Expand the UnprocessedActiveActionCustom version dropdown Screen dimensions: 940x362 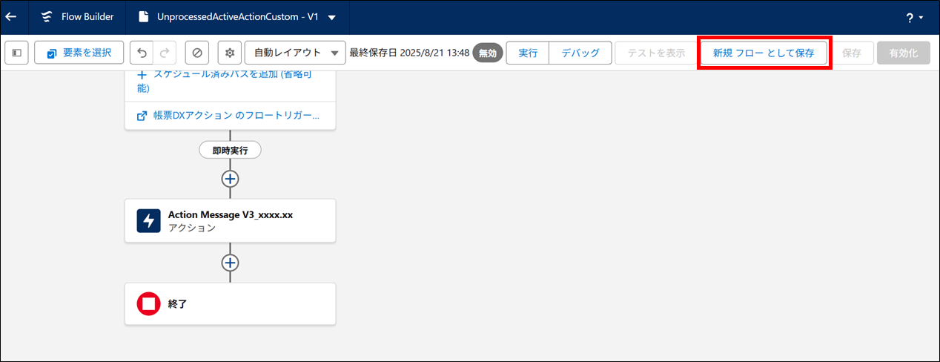pos(331,17)
